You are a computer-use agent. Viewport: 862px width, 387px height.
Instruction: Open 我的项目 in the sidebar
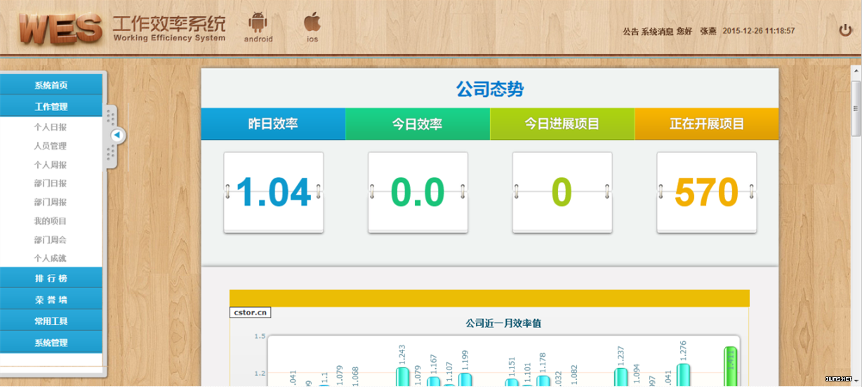(x=51, y=221)
